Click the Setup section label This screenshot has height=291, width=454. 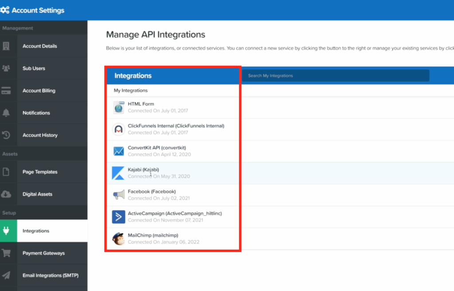pyautogui.click(x=9, y=213)
